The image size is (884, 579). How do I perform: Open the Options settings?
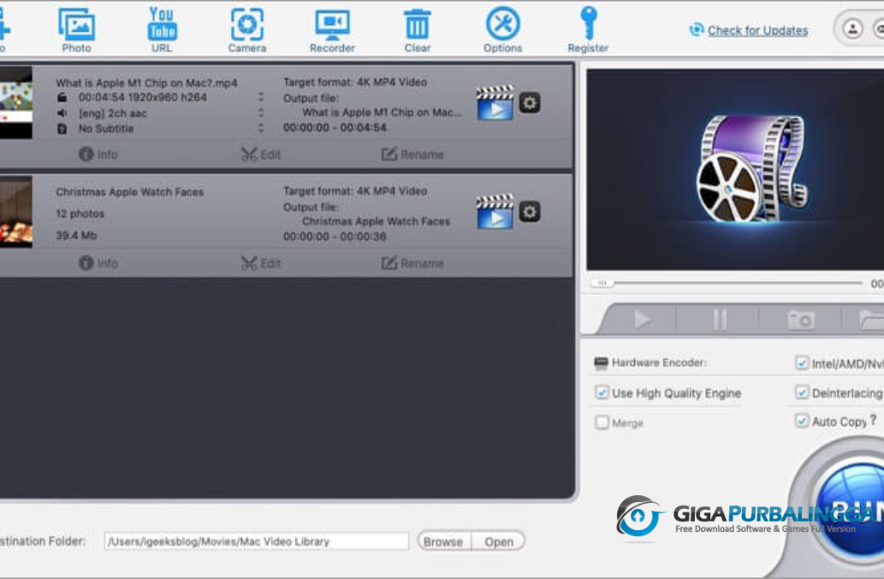click(x=502, y=30)
